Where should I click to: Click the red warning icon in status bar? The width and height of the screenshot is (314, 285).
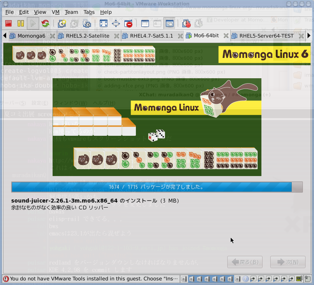tap(6, 279)
